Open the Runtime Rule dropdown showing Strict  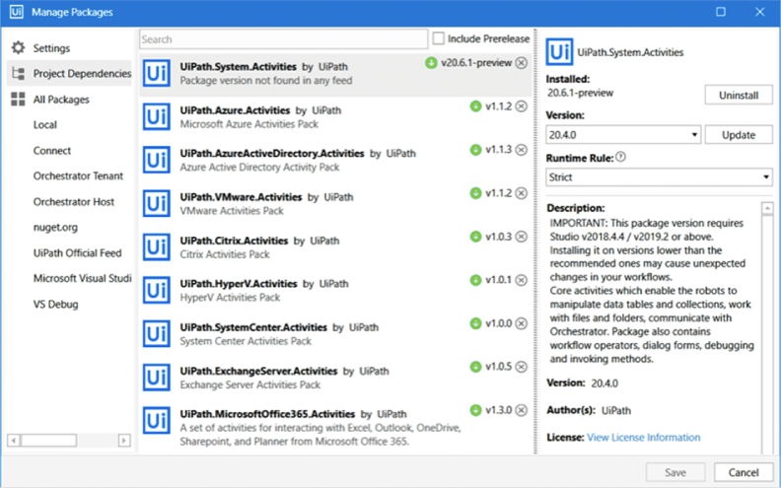click(x=659, y=177)
